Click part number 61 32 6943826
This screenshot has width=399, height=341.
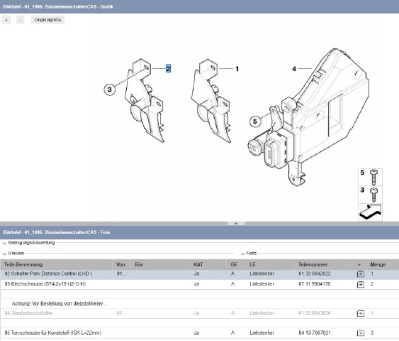(315, 313)
